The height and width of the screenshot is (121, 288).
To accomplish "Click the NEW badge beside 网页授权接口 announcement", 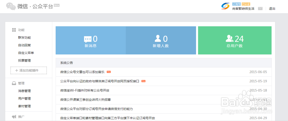I will [x=143, y=81].
